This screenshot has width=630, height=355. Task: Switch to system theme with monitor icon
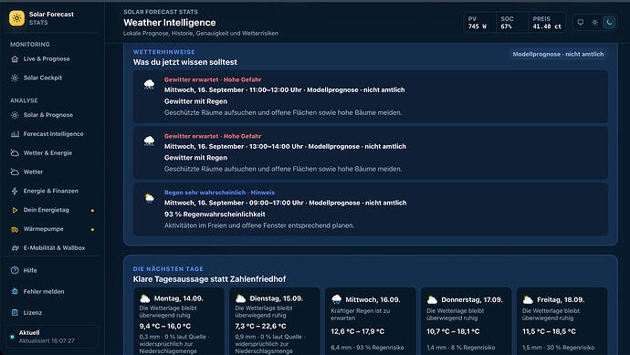[x=581, y=23]
